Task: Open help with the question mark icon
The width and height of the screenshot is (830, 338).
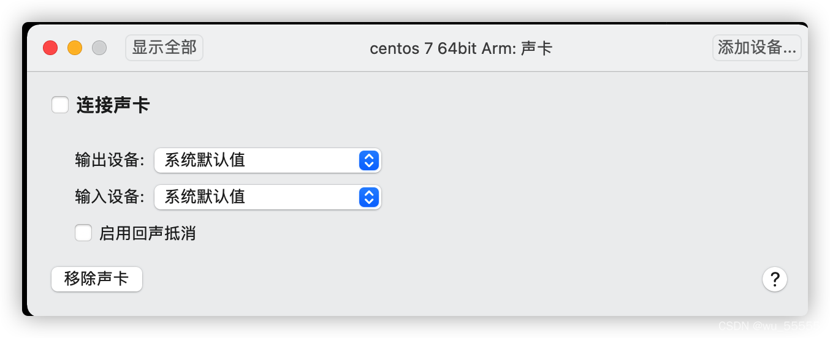Action: 775,279
